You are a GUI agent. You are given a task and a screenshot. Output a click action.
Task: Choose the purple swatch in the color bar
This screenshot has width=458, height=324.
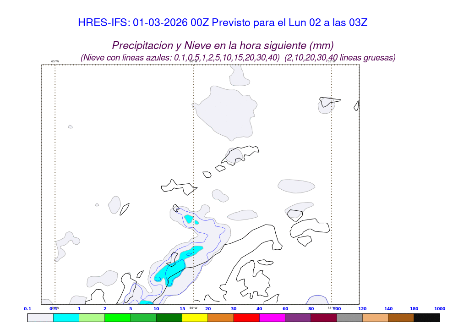(x=298, y=317)
